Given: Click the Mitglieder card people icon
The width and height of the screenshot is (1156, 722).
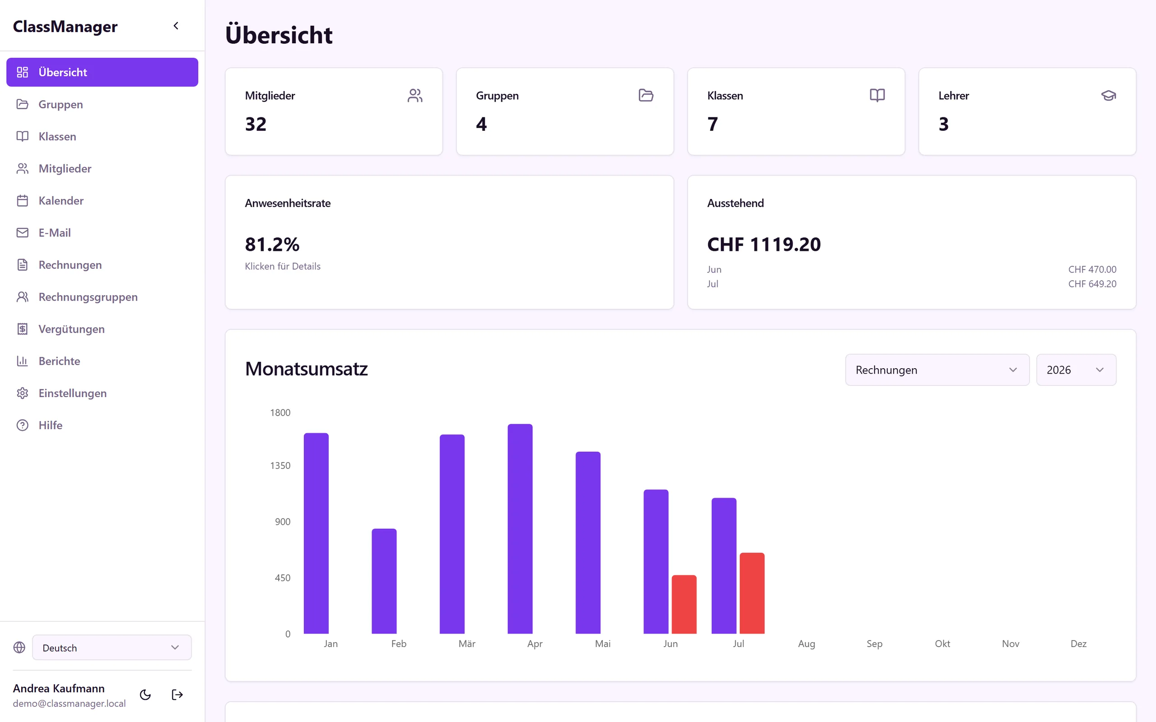Looking at the screenshot, I should tap(415, 96).
